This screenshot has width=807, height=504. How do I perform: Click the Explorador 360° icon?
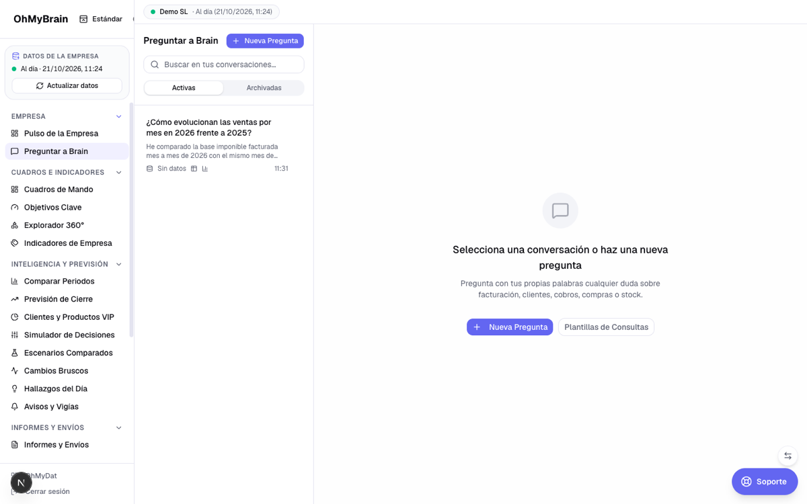click(x=15, y=225)
